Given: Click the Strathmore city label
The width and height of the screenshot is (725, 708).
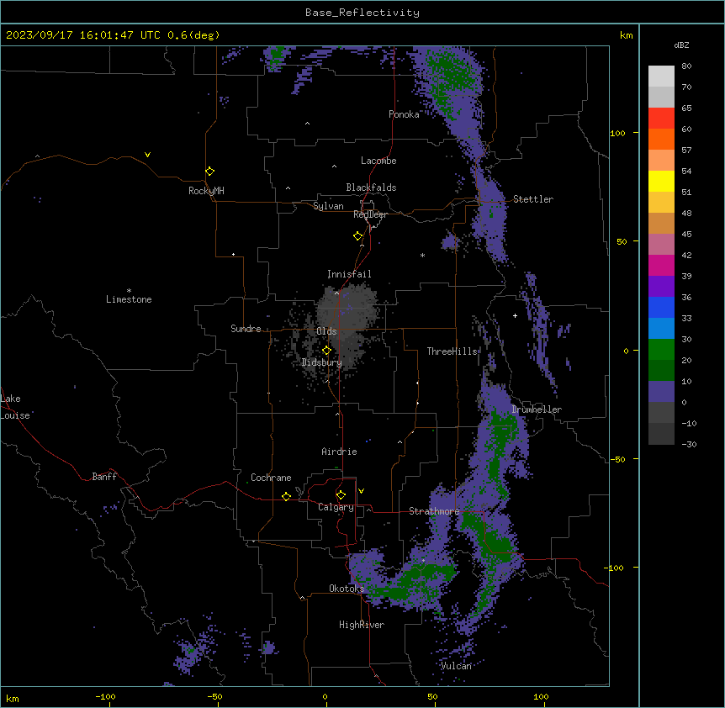Looking at the screenshot, I should [434, 511].
